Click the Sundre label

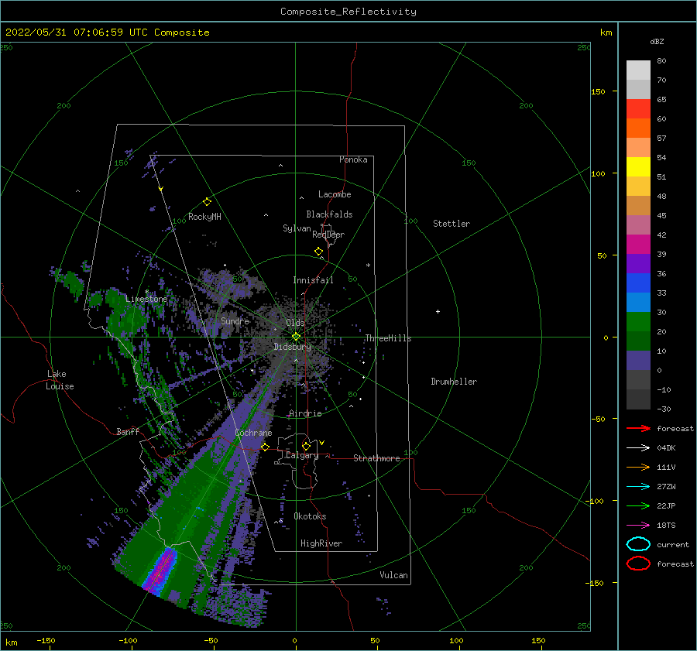235,320
